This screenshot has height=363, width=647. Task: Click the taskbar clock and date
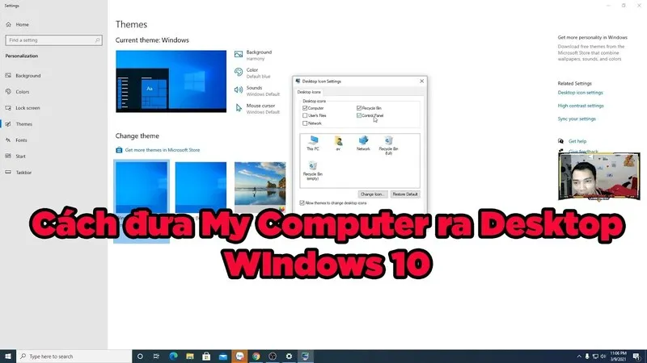coord(618,357)
